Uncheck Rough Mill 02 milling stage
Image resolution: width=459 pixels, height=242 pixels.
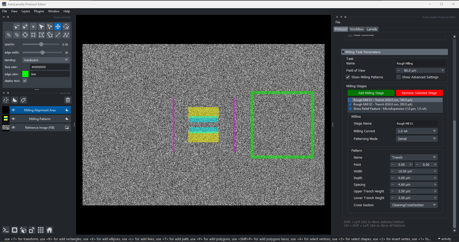tap(350, 104)
